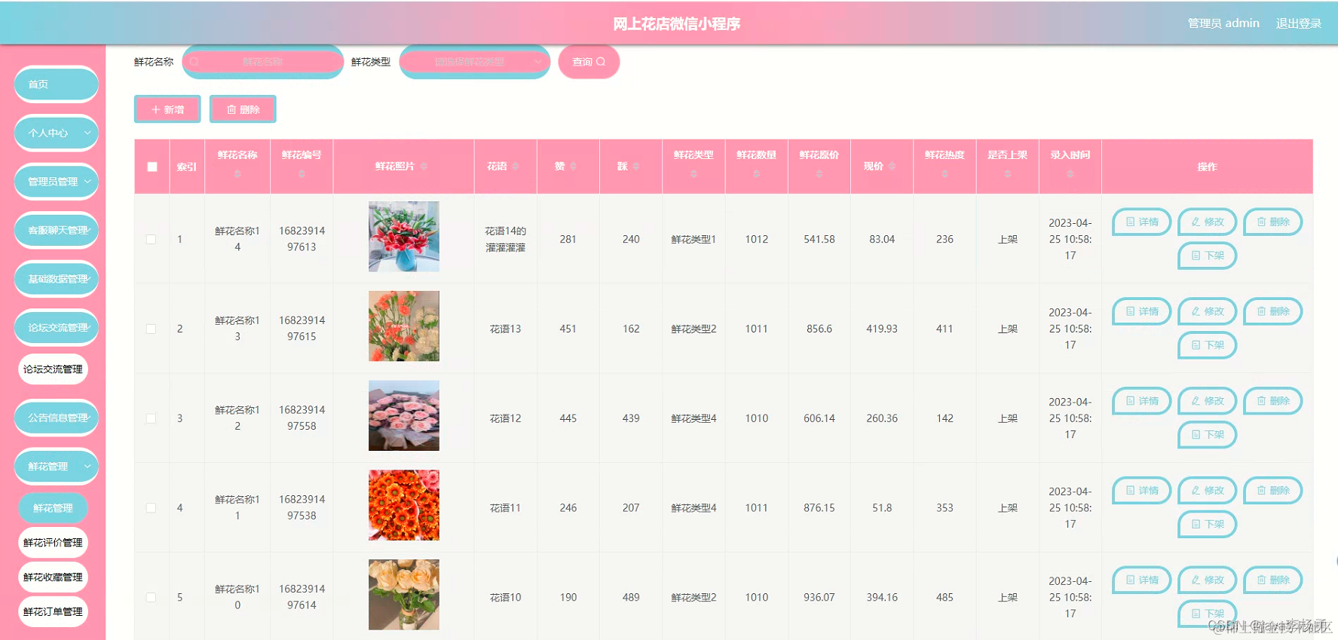Click the 查询 search button
The width and height of the screenshot is (1338, 640).
[589, 62]
